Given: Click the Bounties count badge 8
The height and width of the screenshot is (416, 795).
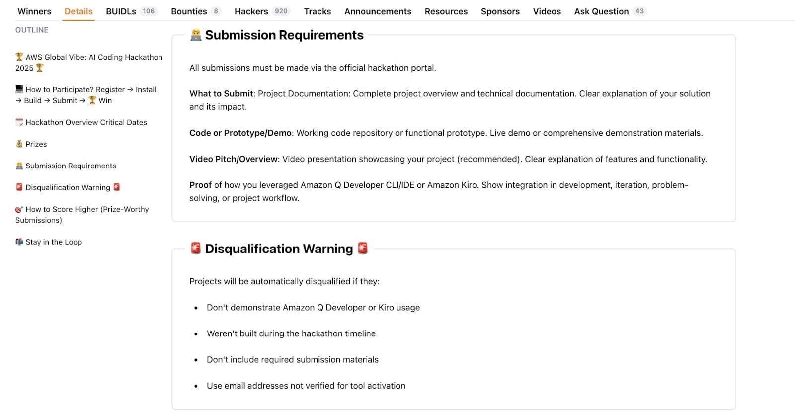Looking at the screenshot, I should pos(216,11).
